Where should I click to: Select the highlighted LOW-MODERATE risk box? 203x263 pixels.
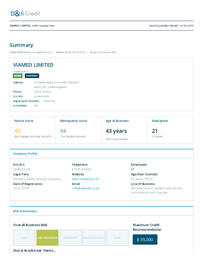pos(47,238)
